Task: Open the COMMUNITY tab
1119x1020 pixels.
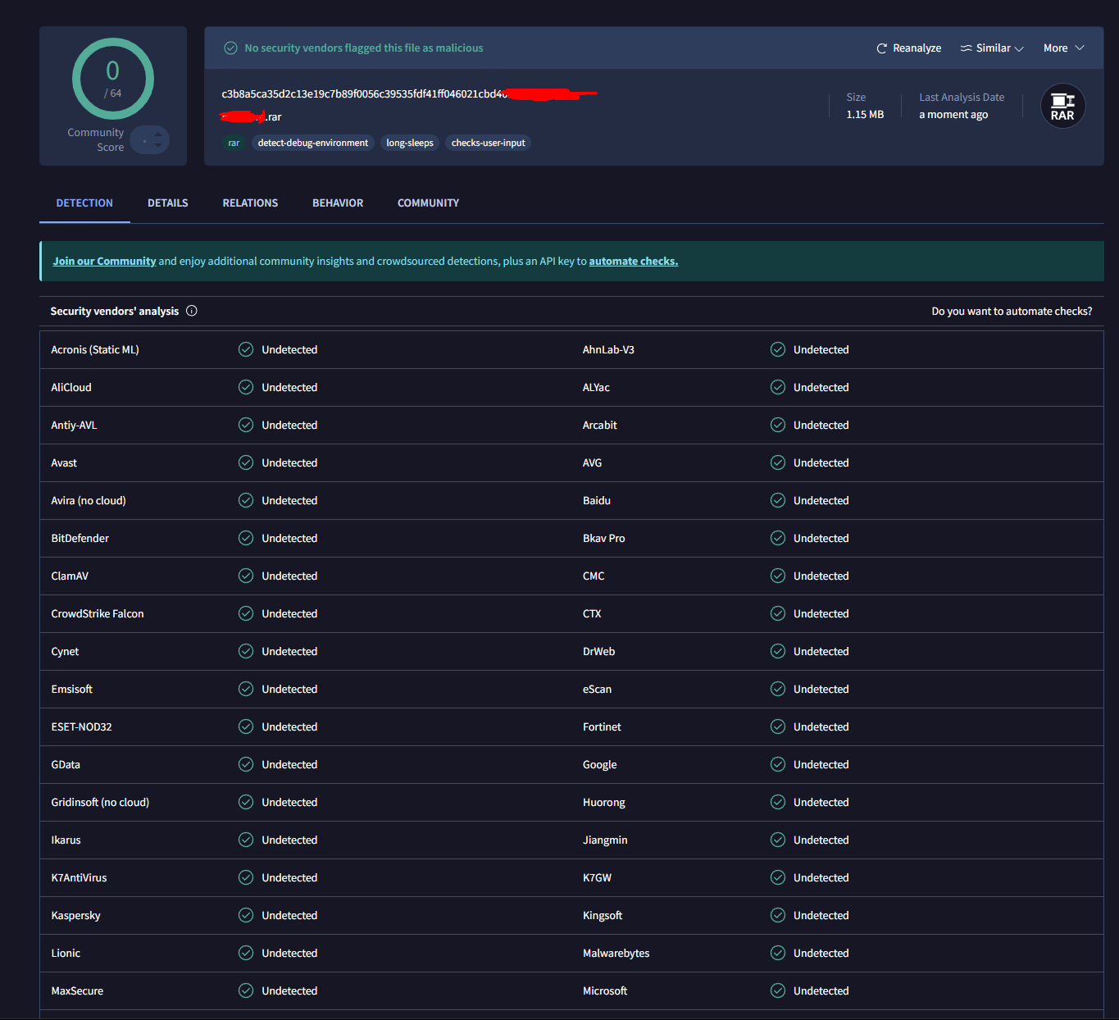Action: (428, 203)
